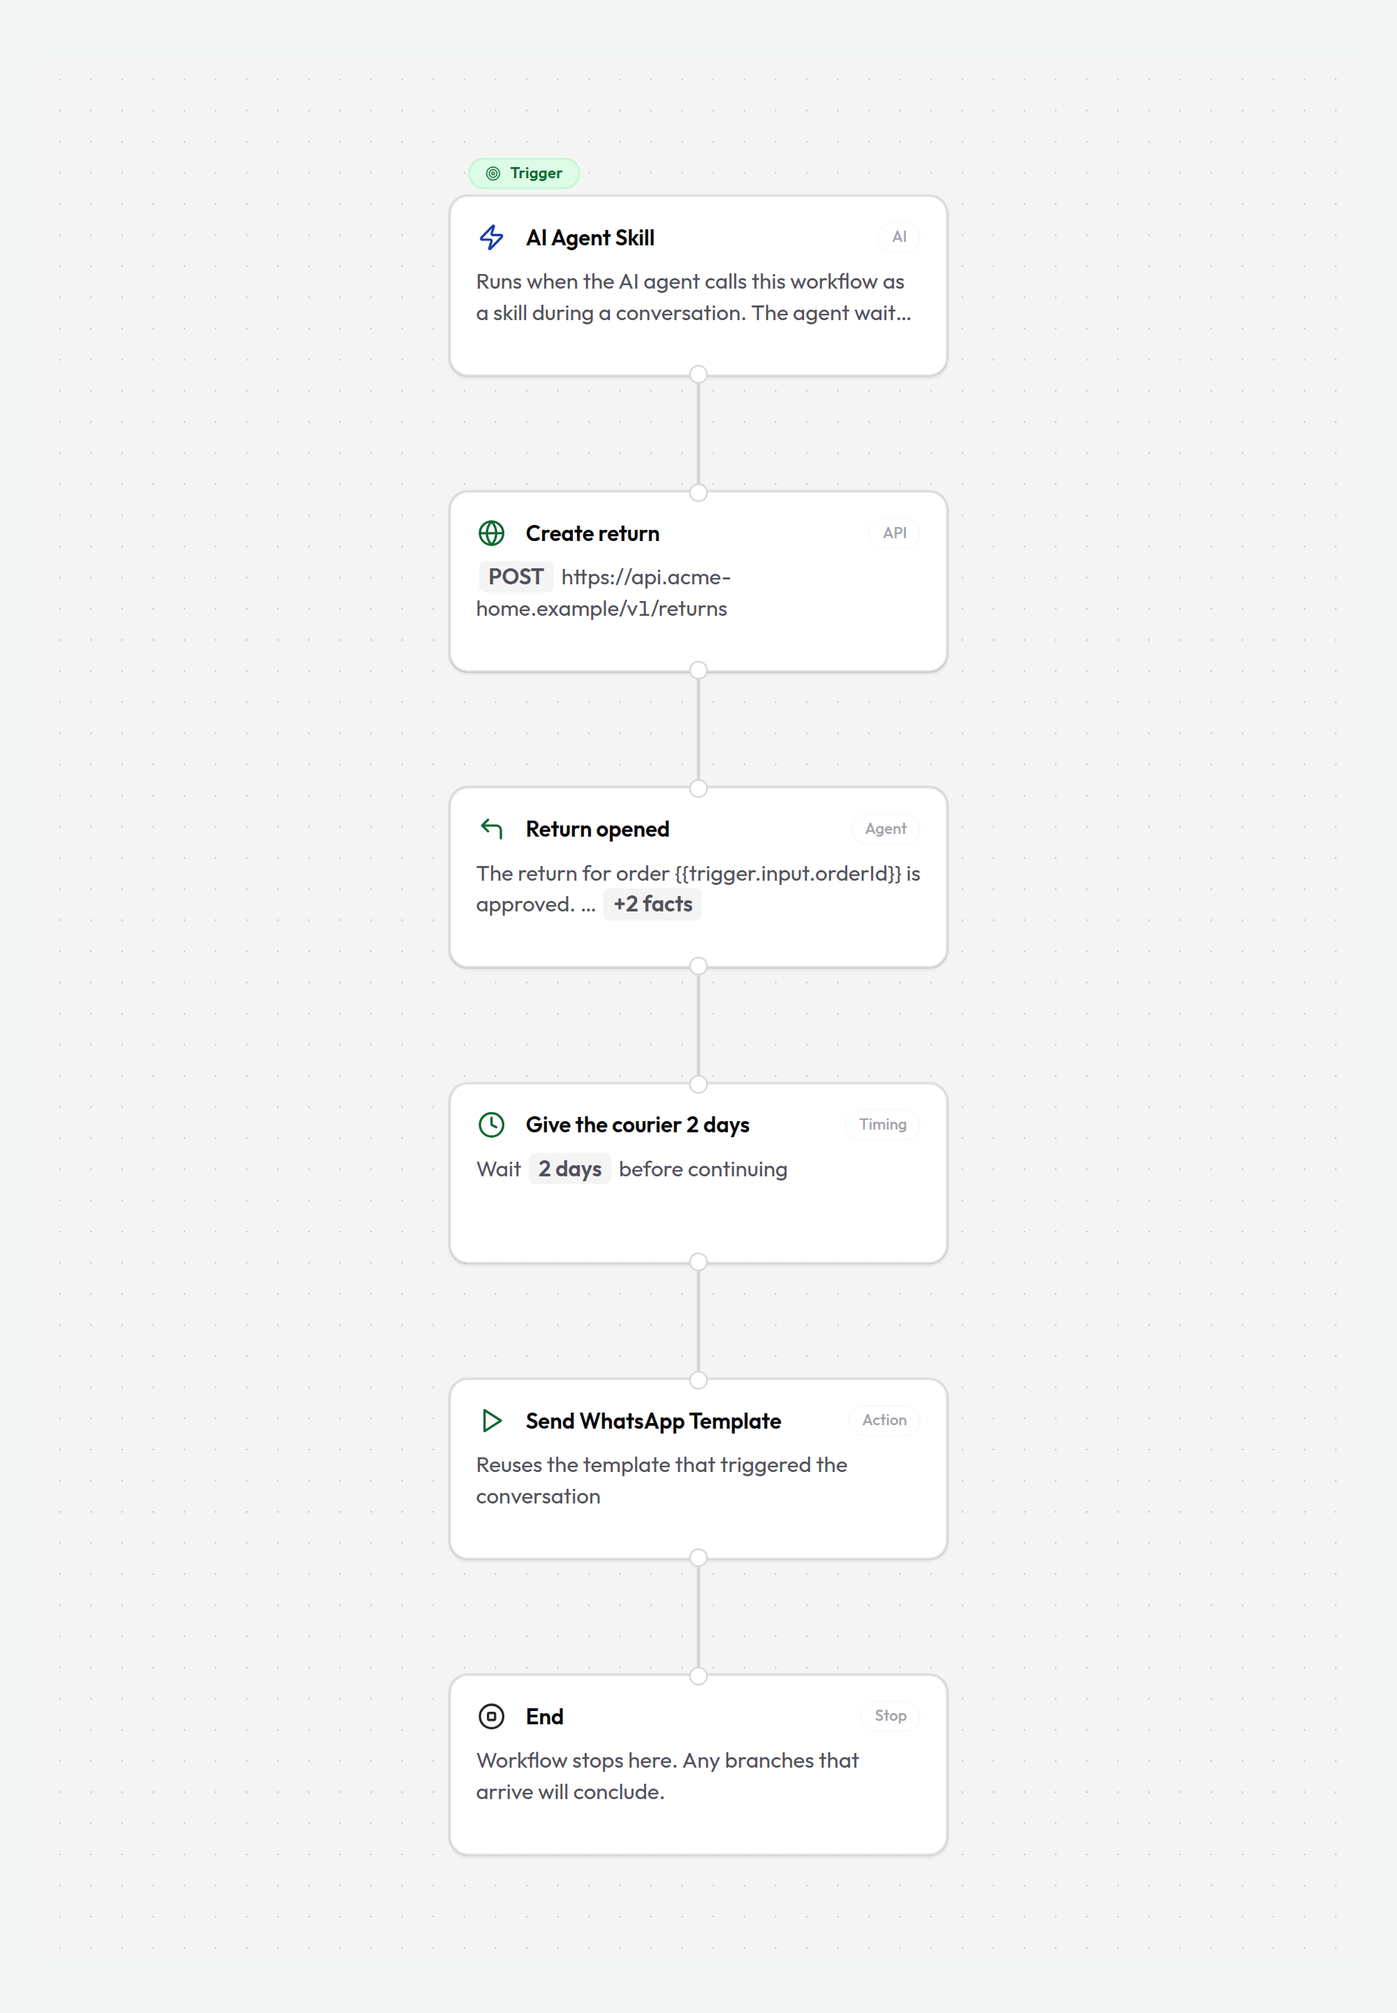Click the Timing tag on courier node
Viewport: 1397px width, 2013px height.
(x=882, y=1124)
